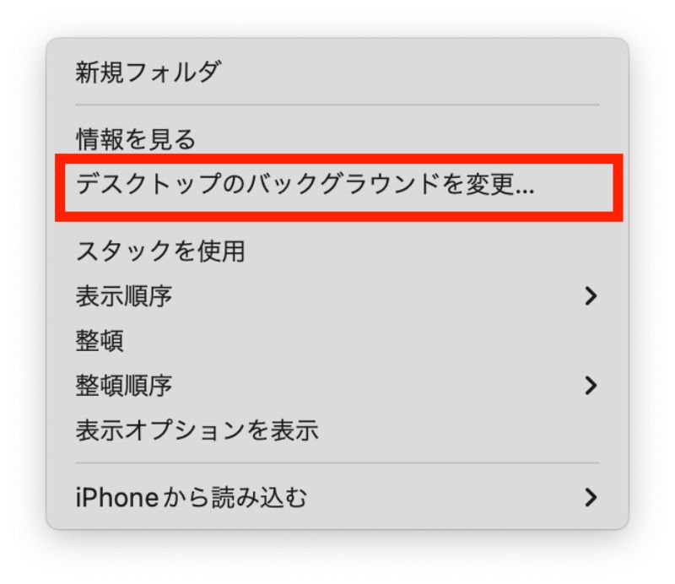Choose 情報を見る from the context menu
Image resolution: width=675 pixels, height=584 pixels.
[337, 138]
